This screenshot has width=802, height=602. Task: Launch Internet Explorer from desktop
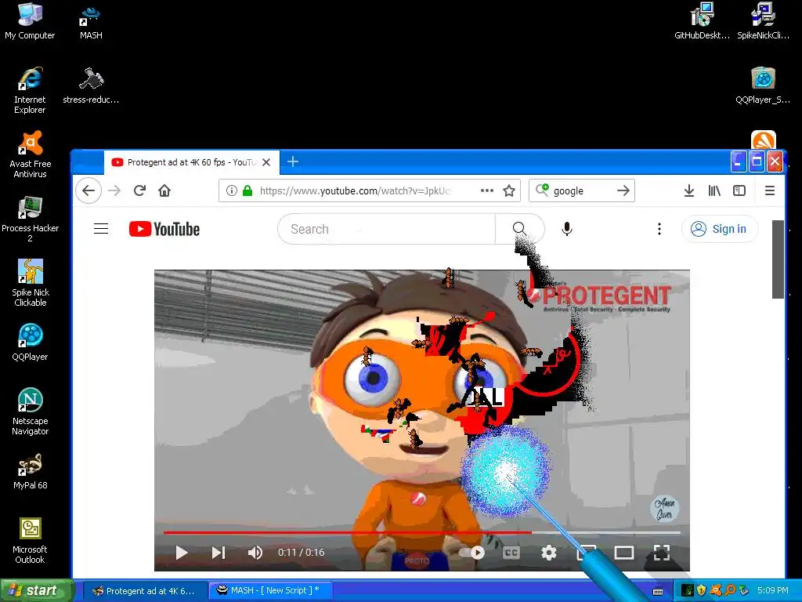30,90
